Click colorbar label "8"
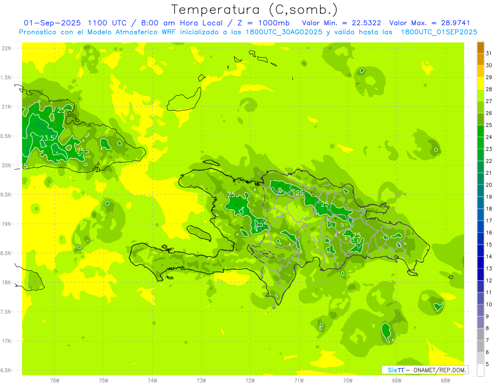Viewport: 500px width, 386px height. coord(487,328)
